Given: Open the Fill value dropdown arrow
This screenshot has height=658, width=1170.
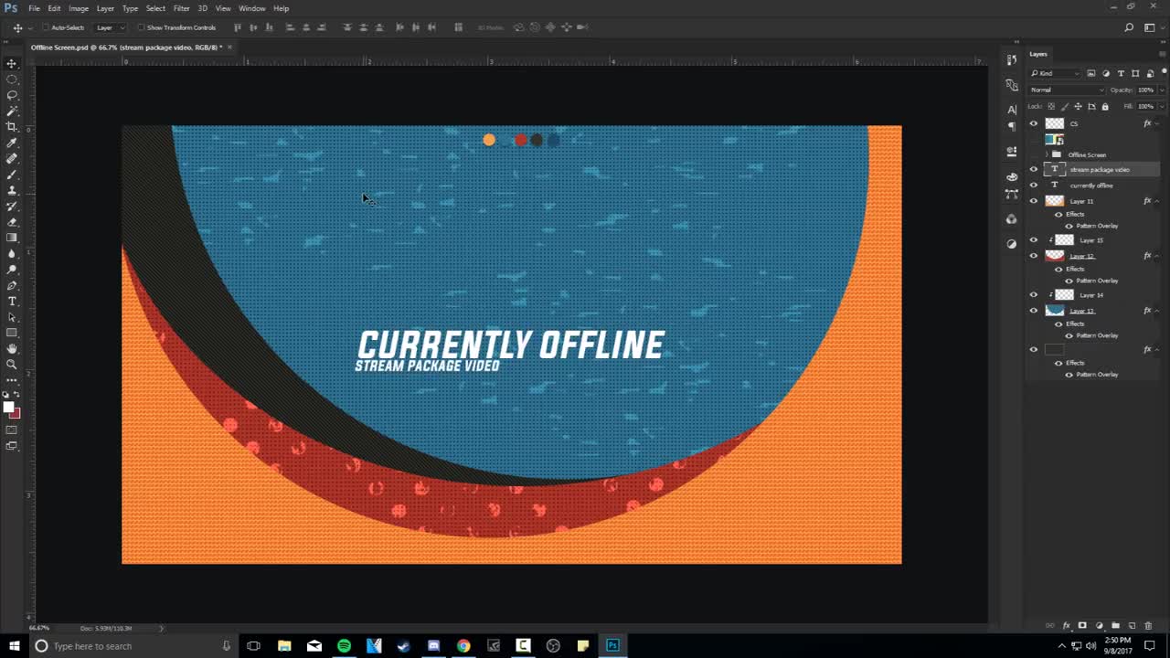Looking at the screenshot, I should pyautogui.click(x=1161, y=106).
